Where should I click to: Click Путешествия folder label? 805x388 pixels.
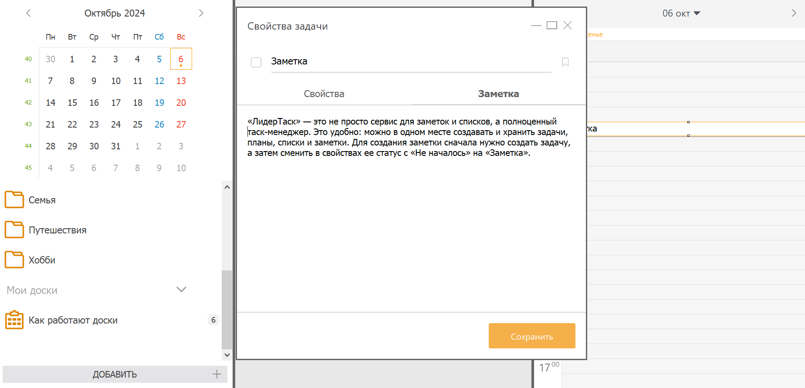pos(57,230)
